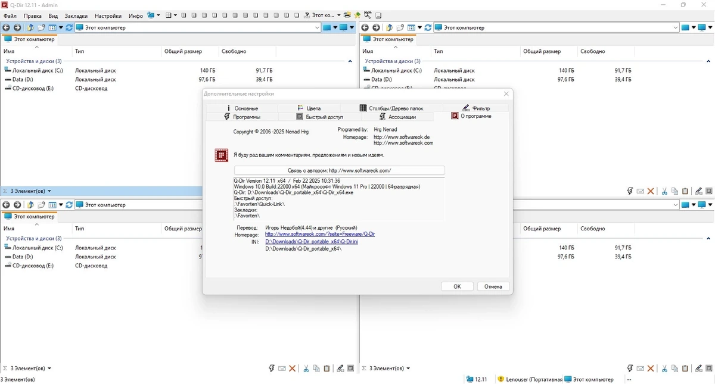Image resolution: width=715 pixels, height=384 pixels.
Task: Open the Инфо menu
Action: 136,15
